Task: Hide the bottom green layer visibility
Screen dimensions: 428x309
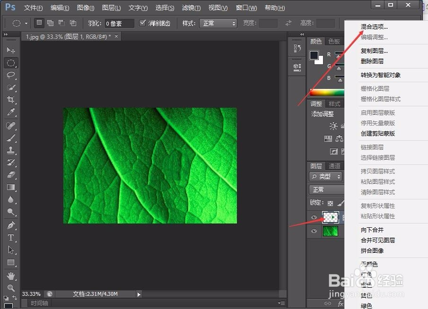Action: (314, 231)
